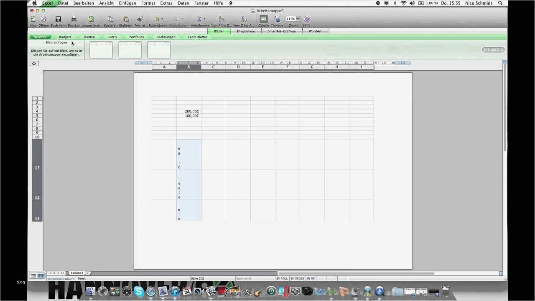Open a new workbook with the Neu icon
The width and height of the screenshot is (535, 301).
click(x=33, y=19)
